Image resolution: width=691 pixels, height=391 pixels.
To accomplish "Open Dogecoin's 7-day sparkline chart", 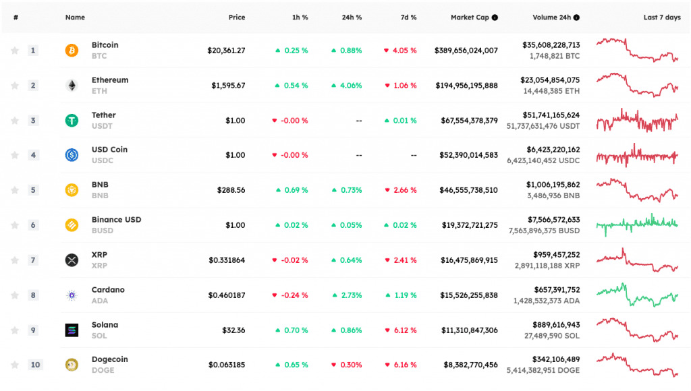I will coord(637,365).
